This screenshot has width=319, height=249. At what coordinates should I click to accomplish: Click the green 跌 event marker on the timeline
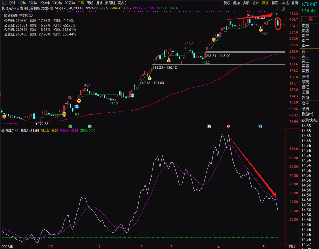70,126
